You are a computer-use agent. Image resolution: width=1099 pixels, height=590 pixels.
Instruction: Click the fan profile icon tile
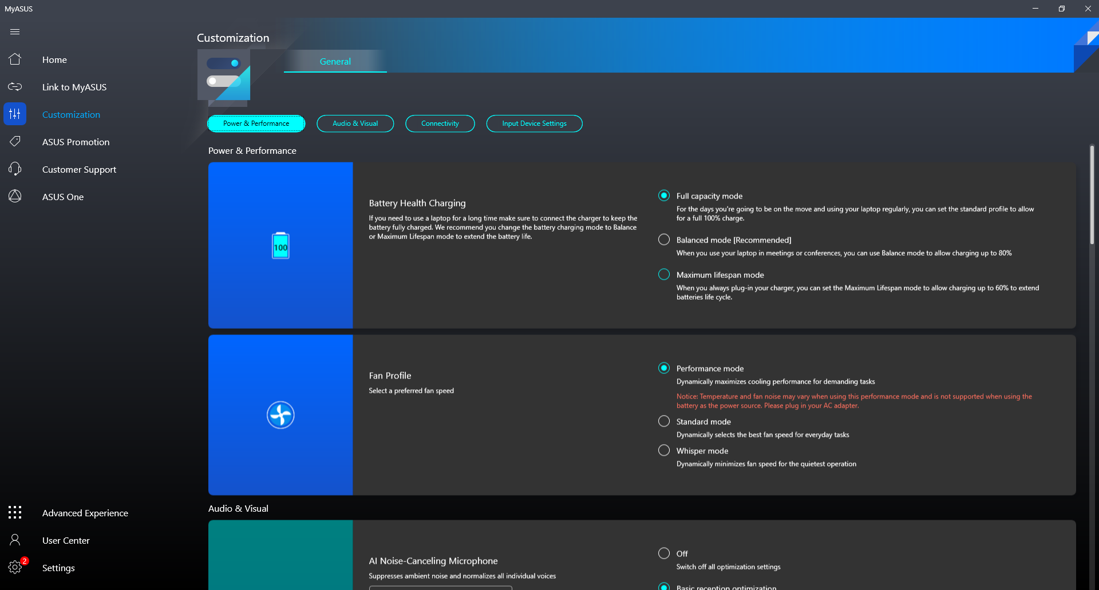pos(280,415)
